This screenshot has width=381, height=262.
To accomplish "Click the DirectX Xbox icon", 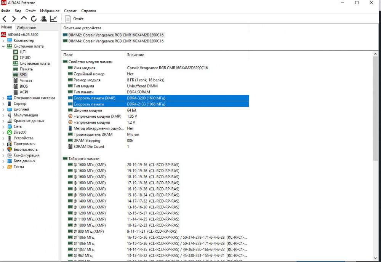I will pyautogui.click(x=10, y=133).
